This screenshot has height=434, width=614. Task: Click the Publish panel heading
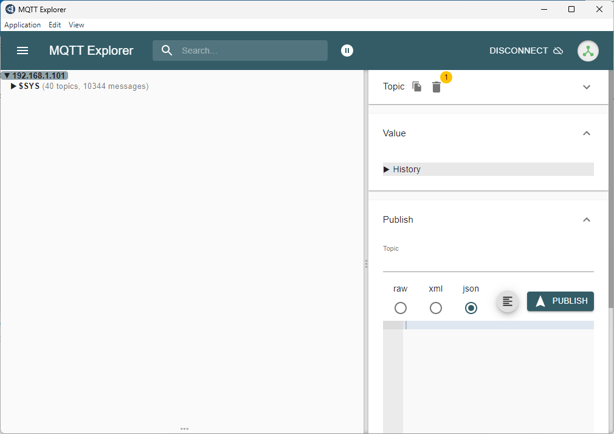click(398, 220)
